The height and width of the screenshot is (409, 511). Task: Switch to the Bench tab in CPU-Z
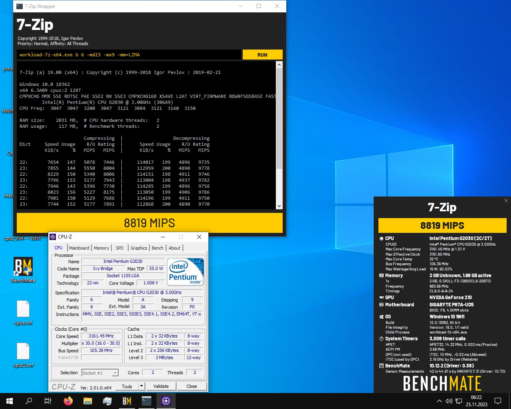click(x=158, y=248)
